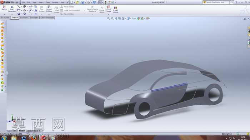Click the Rapid Sketch tool
Screen dimensions: 250x140
(x=115, y=10)
